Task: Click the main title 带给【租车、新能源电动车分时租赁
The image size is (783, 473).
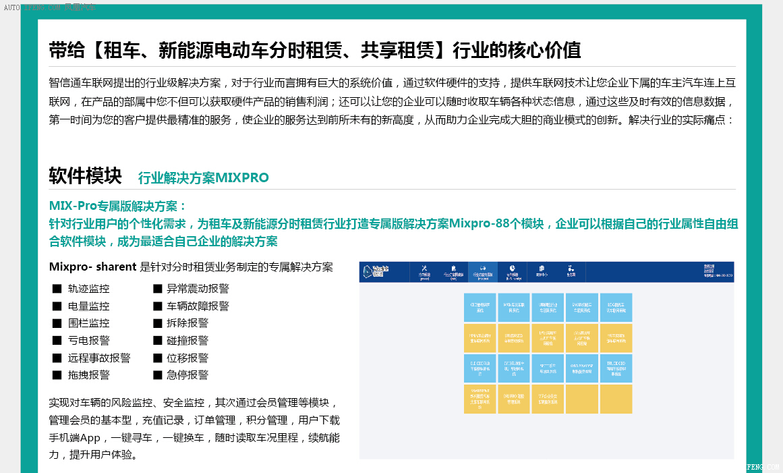Action: point(314,50)
